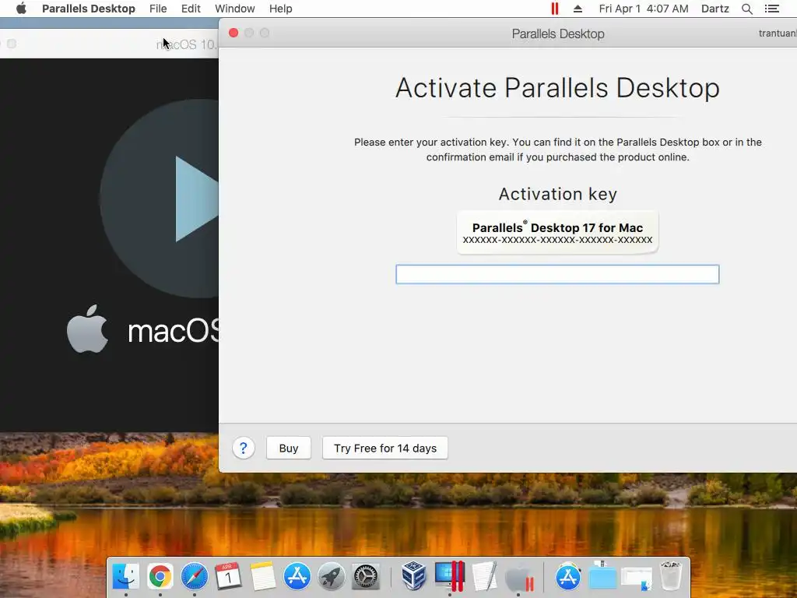Click the macOS 10 window title

tap(187, 44)
